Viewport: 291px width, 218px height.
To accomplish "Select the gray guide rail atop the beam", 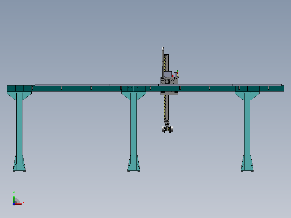I will point(158,85).
